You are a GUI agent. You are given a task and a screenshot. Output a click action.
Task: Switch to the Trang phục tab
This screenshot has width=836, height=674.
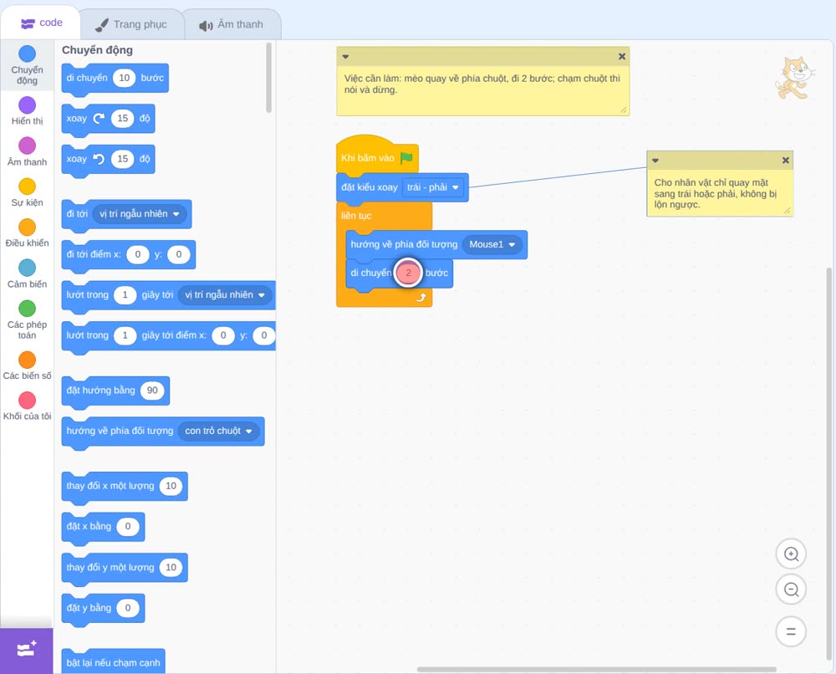pos(131,24)
